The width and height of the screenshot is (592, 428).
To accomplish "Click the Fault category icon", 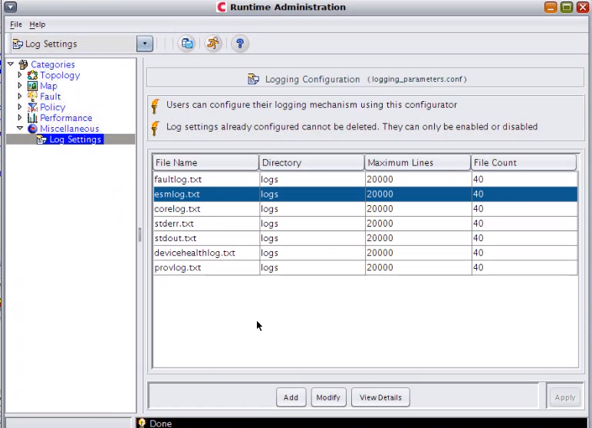I will (32, 96).
